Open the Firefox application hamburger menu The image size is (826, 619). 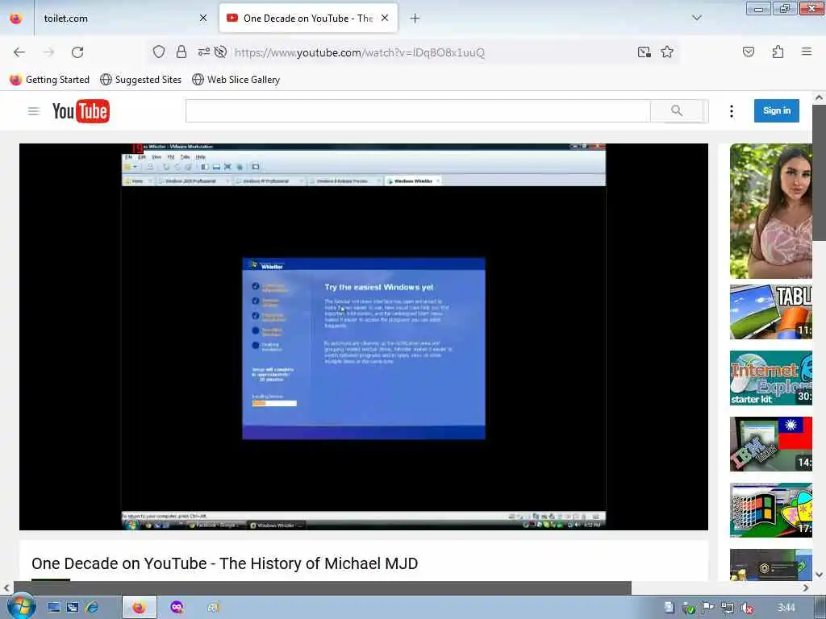click(806, 52)
